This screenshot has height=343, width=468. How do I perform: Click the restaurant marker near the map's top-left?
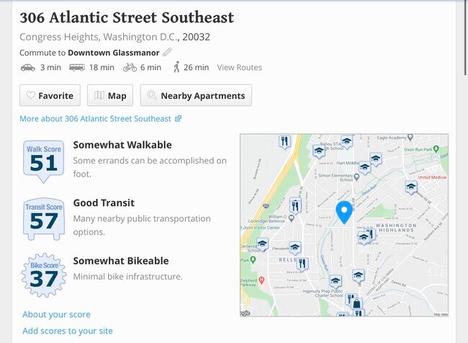(x=284, y=141)
